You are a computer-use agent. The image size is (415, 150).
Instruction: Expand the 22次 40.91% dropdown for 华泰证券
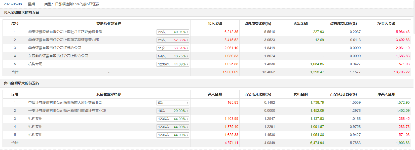pos(173,32)
